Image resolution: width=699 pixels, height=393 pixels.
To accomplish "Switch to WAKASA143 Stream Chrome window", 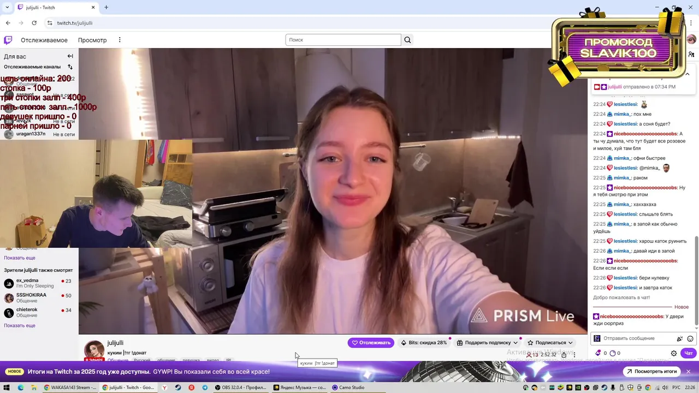I will tap(70, 388).
